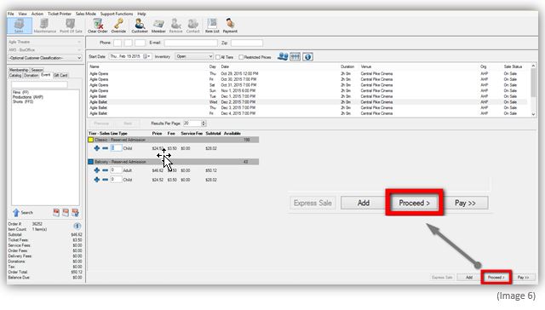Switch to the Donation tab
The height and width of the screenshot is (310, 545).
[x=32, y=75]
